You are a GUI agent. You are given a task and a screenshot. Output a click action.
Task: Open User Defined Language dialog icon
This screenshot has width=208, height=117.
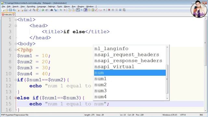(89, 10)
